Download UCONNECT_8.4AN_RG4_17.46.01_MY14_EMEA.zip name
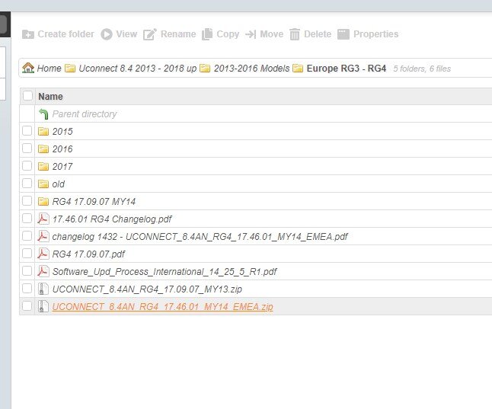 click(162, 307)
